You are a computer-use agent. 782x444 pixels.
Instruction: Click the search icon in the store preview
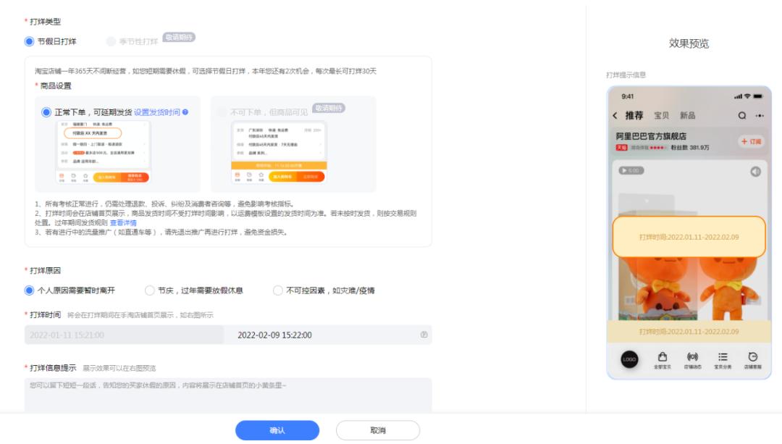pos(741,116)
